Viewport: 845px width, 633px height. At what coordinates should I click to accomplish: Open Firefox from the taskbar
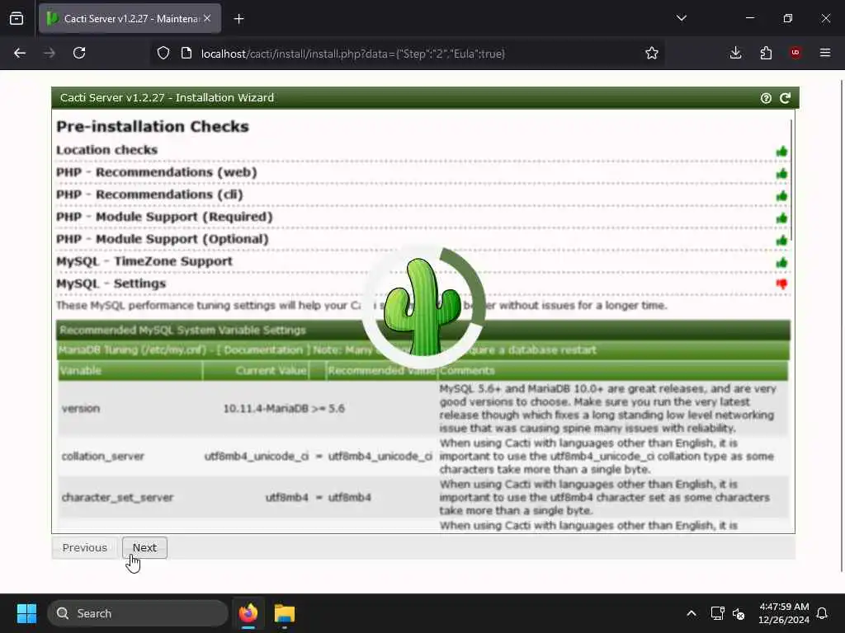coord(248,613)
